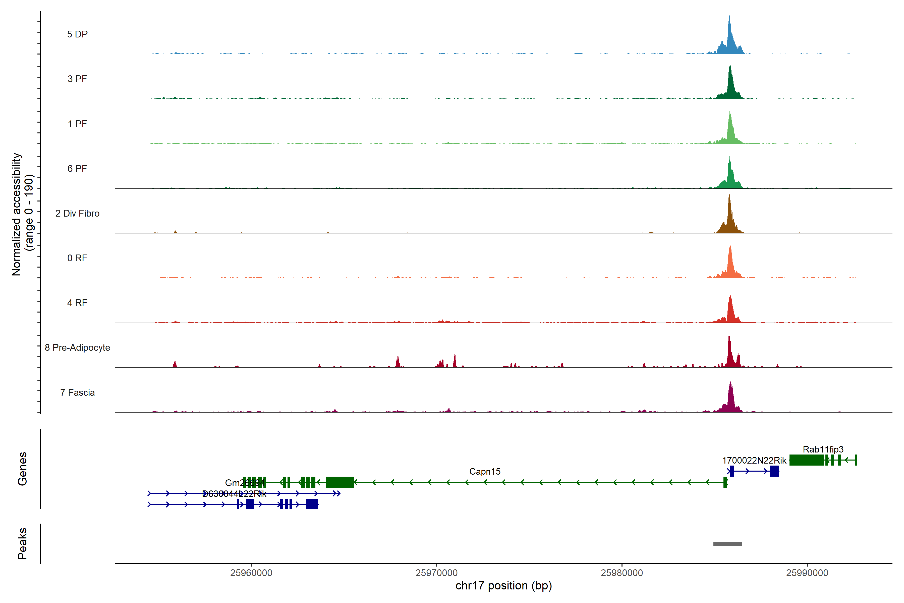Click the chr17 position (bp) axis title
This screenshot has width=904, height=603.
[503, 586]
